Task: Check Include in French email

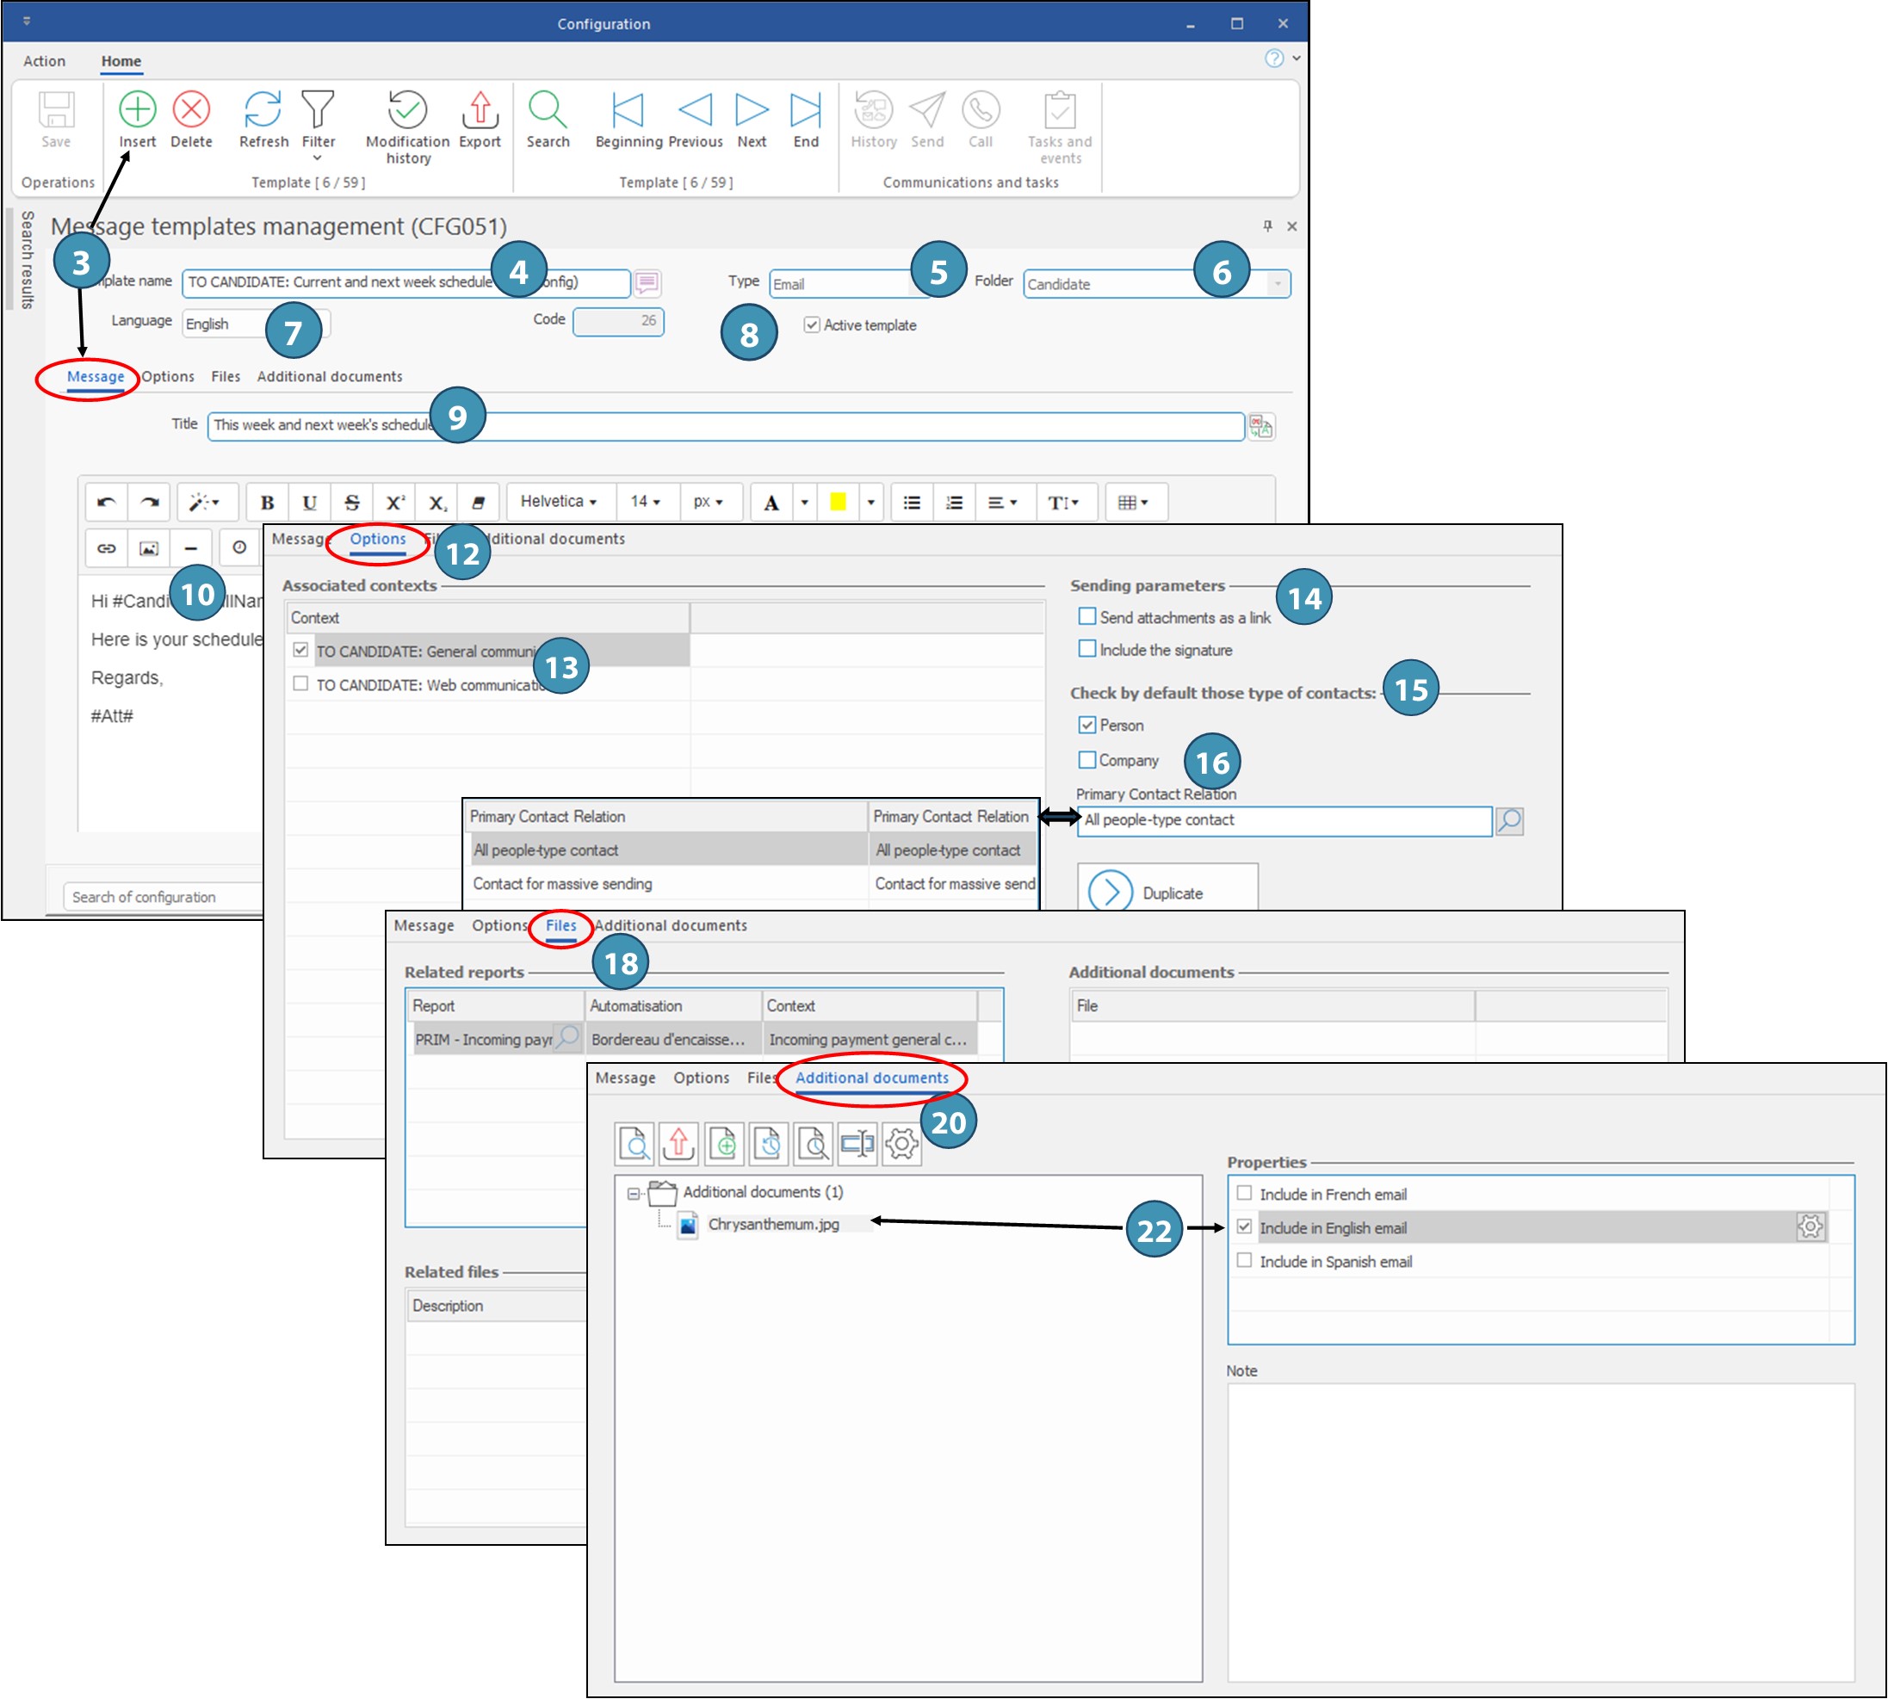Action: (x=1245, y=1194)
